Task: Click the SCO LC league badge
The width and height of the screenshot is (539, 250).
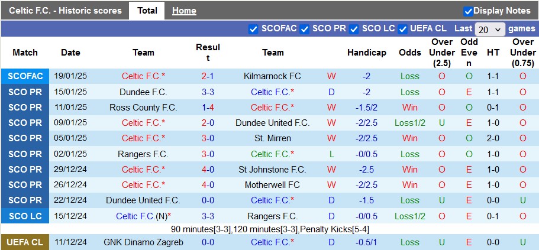Action: click(25, 216)
